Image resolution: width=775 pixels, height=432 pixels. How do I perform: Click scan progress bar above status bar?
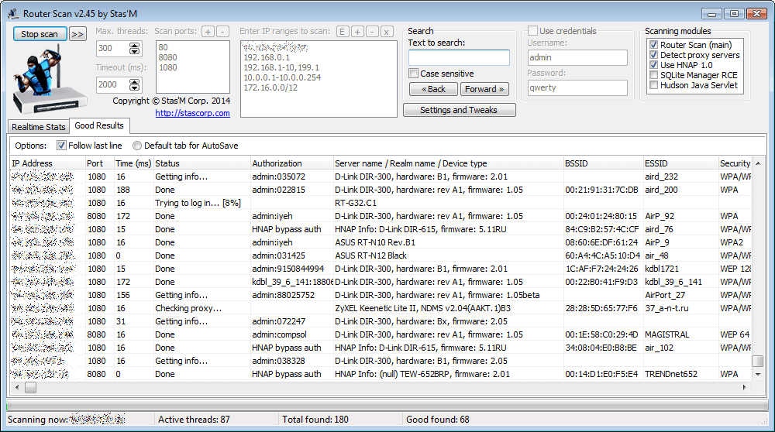[x=387, y=406]
